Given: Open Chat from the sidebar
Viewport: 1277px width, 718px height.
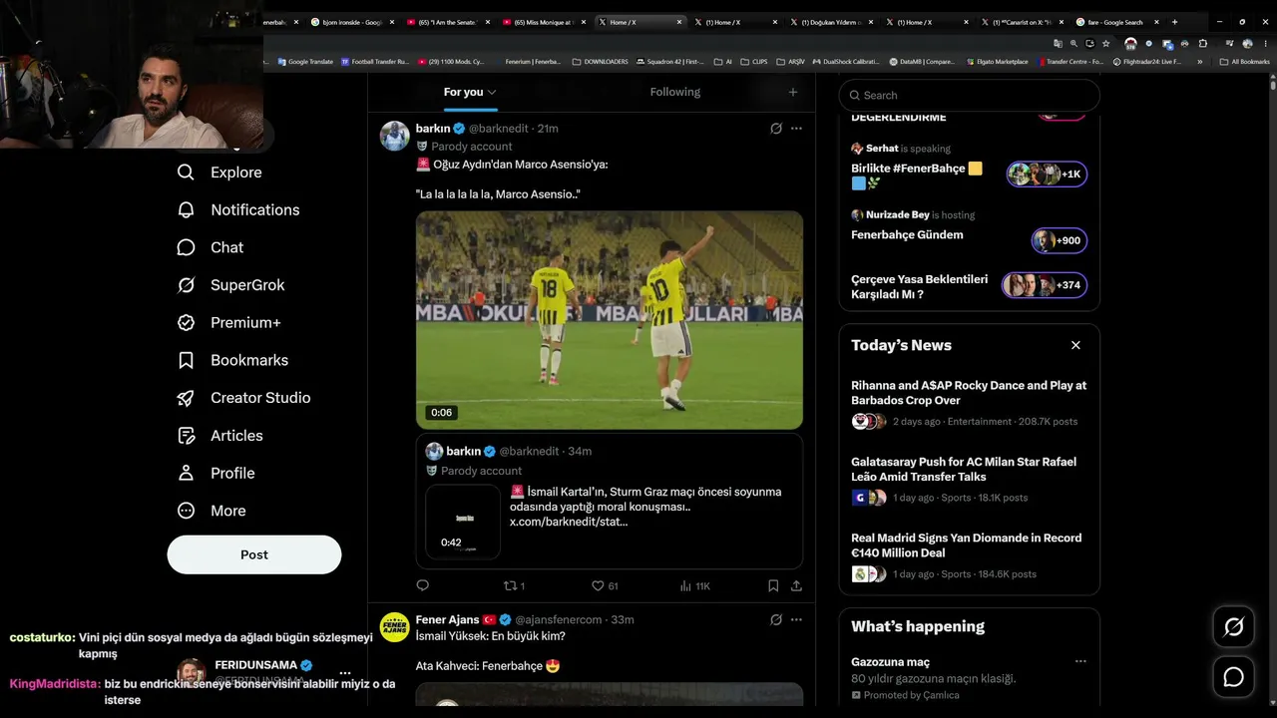Looking at the screenshot, I should point(210,247).
